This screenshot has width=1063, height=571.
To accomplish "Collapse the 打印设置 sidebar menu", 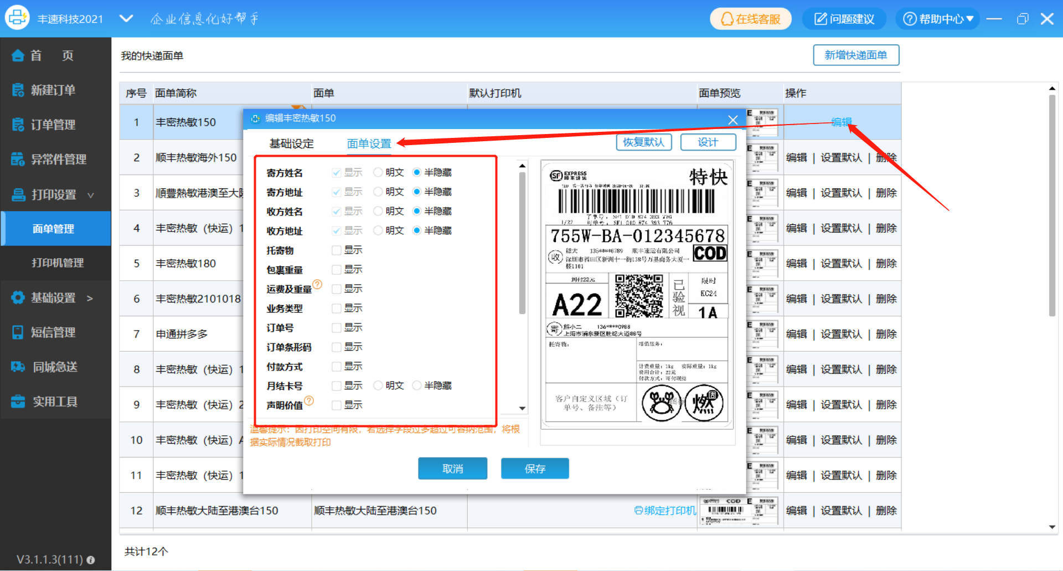I will (x=91, y=195).
